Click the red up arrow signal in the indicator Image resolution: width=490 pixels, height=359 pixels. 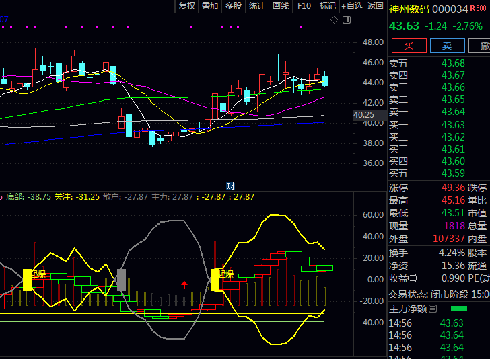tap(184, 284)
